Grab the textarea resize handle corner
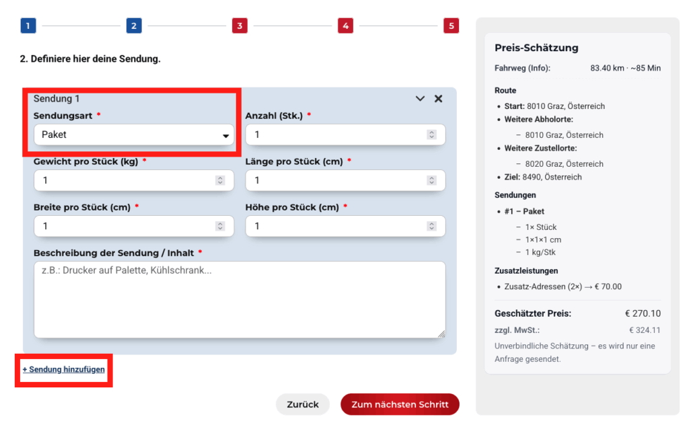 (441, 334)
